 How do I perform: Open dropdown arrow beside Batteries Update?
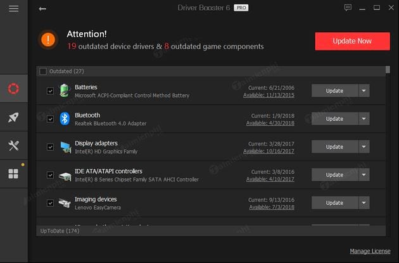(364, 90)
